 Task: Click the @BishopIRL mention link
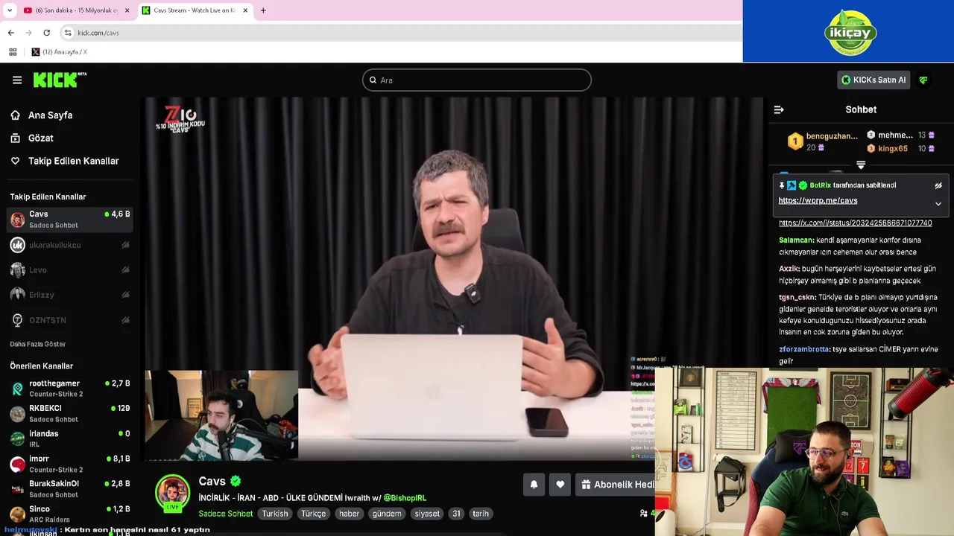[x=405, y=498]
